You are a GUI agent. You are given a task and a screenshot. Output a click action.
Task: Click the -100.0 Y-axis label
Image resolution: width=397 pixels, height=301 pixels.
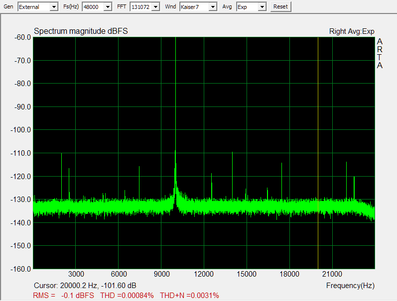click(20, 130)
